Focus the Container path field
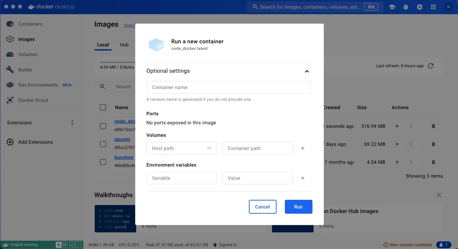Image resolution: width=458 pixels, height=249 pixels. [258, 148]
